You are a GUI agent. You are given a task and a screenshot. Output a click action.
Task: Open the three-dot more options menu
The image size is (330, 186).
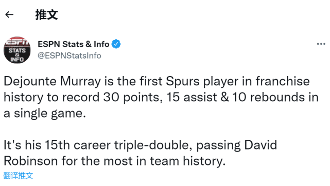321,44
